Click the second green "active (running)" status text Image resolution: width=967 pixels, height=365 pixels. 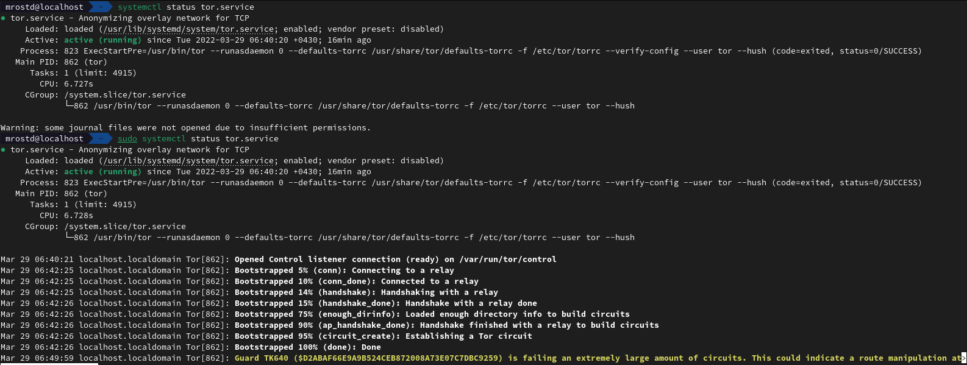[102, 172]
